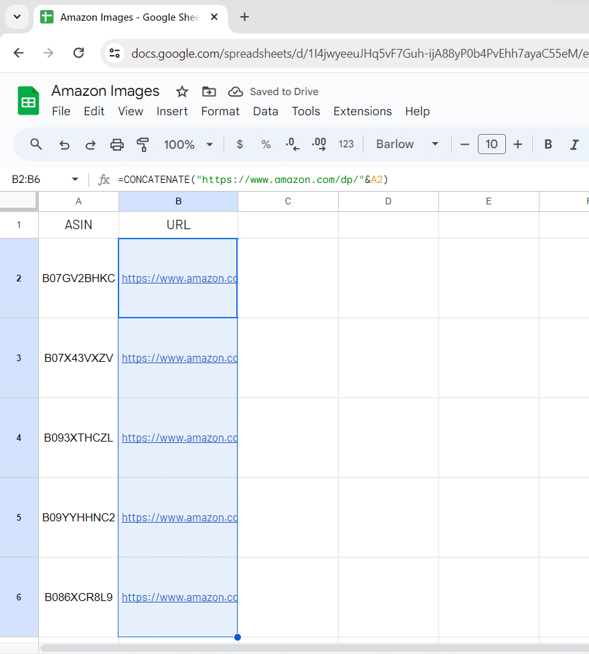Click the print icon in toolbar
Viewport: 589px width, 654px height.
pyautogui.click(x=117, y=144)
